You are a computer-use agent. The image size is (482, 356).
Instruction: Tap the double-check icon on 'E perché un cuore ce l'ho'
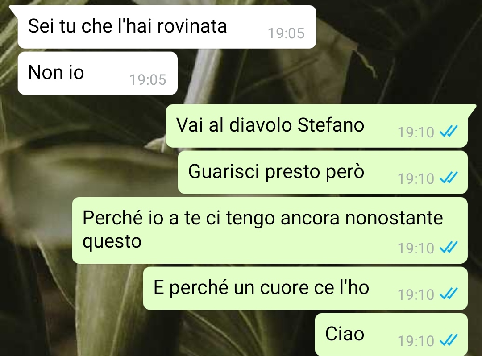(x=449, y=294)
